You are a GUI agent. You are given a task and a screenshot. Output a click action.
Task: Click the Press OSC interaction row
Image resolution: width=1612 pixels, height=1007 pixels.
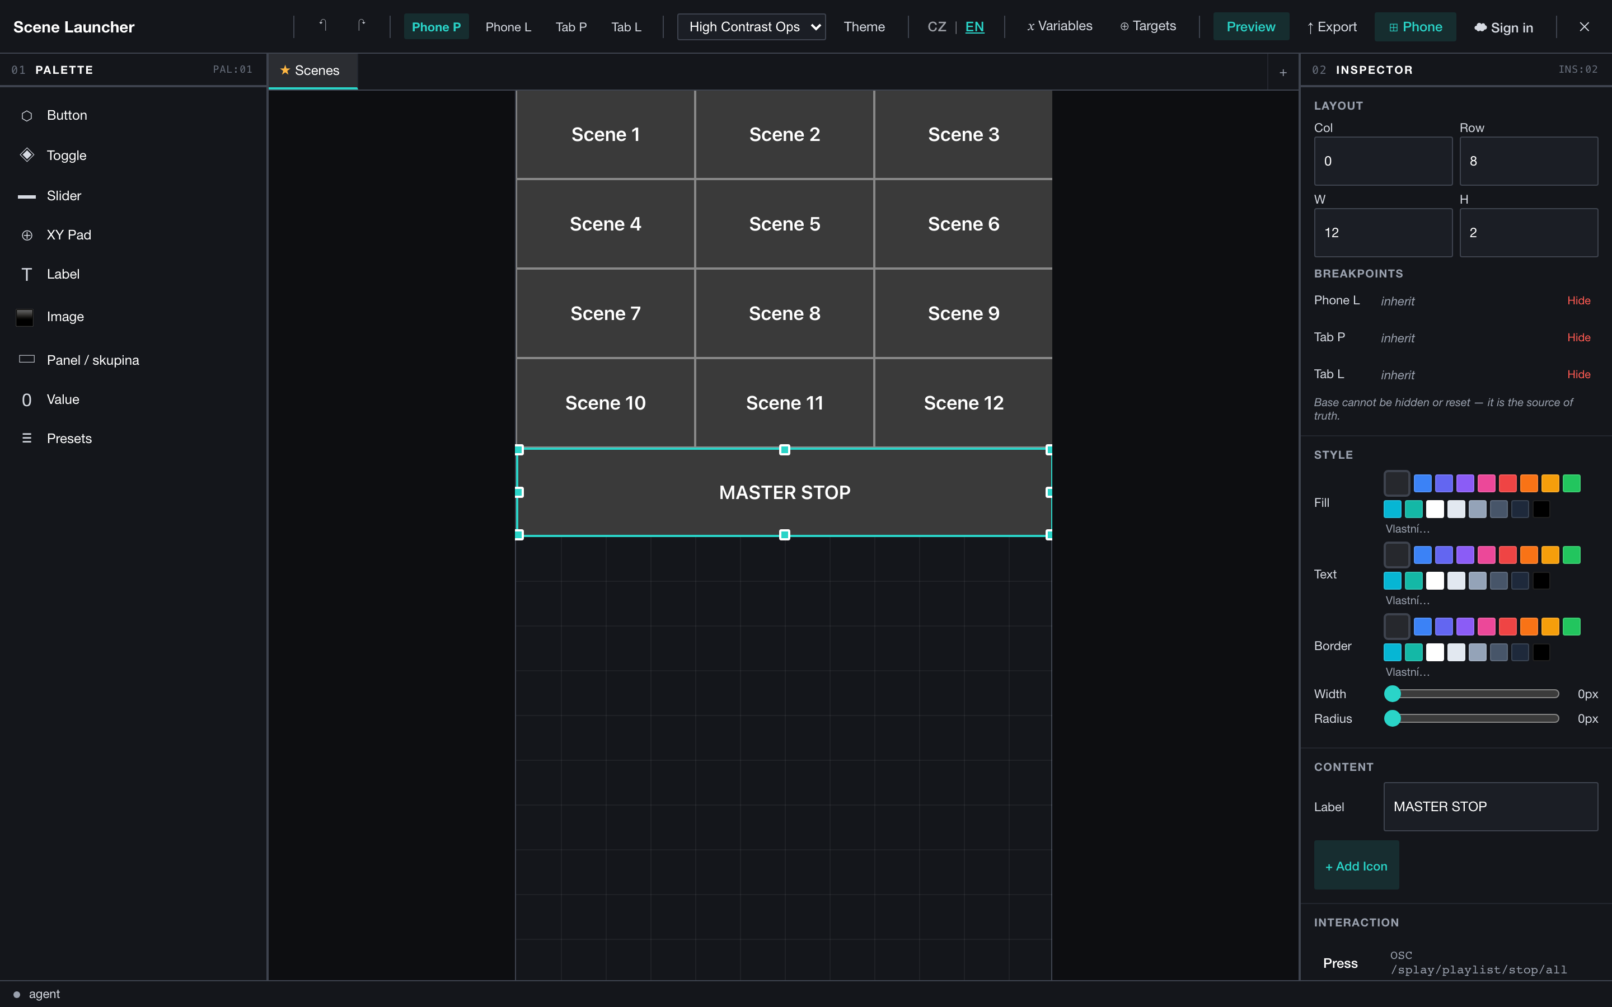tap(1456, 963)
